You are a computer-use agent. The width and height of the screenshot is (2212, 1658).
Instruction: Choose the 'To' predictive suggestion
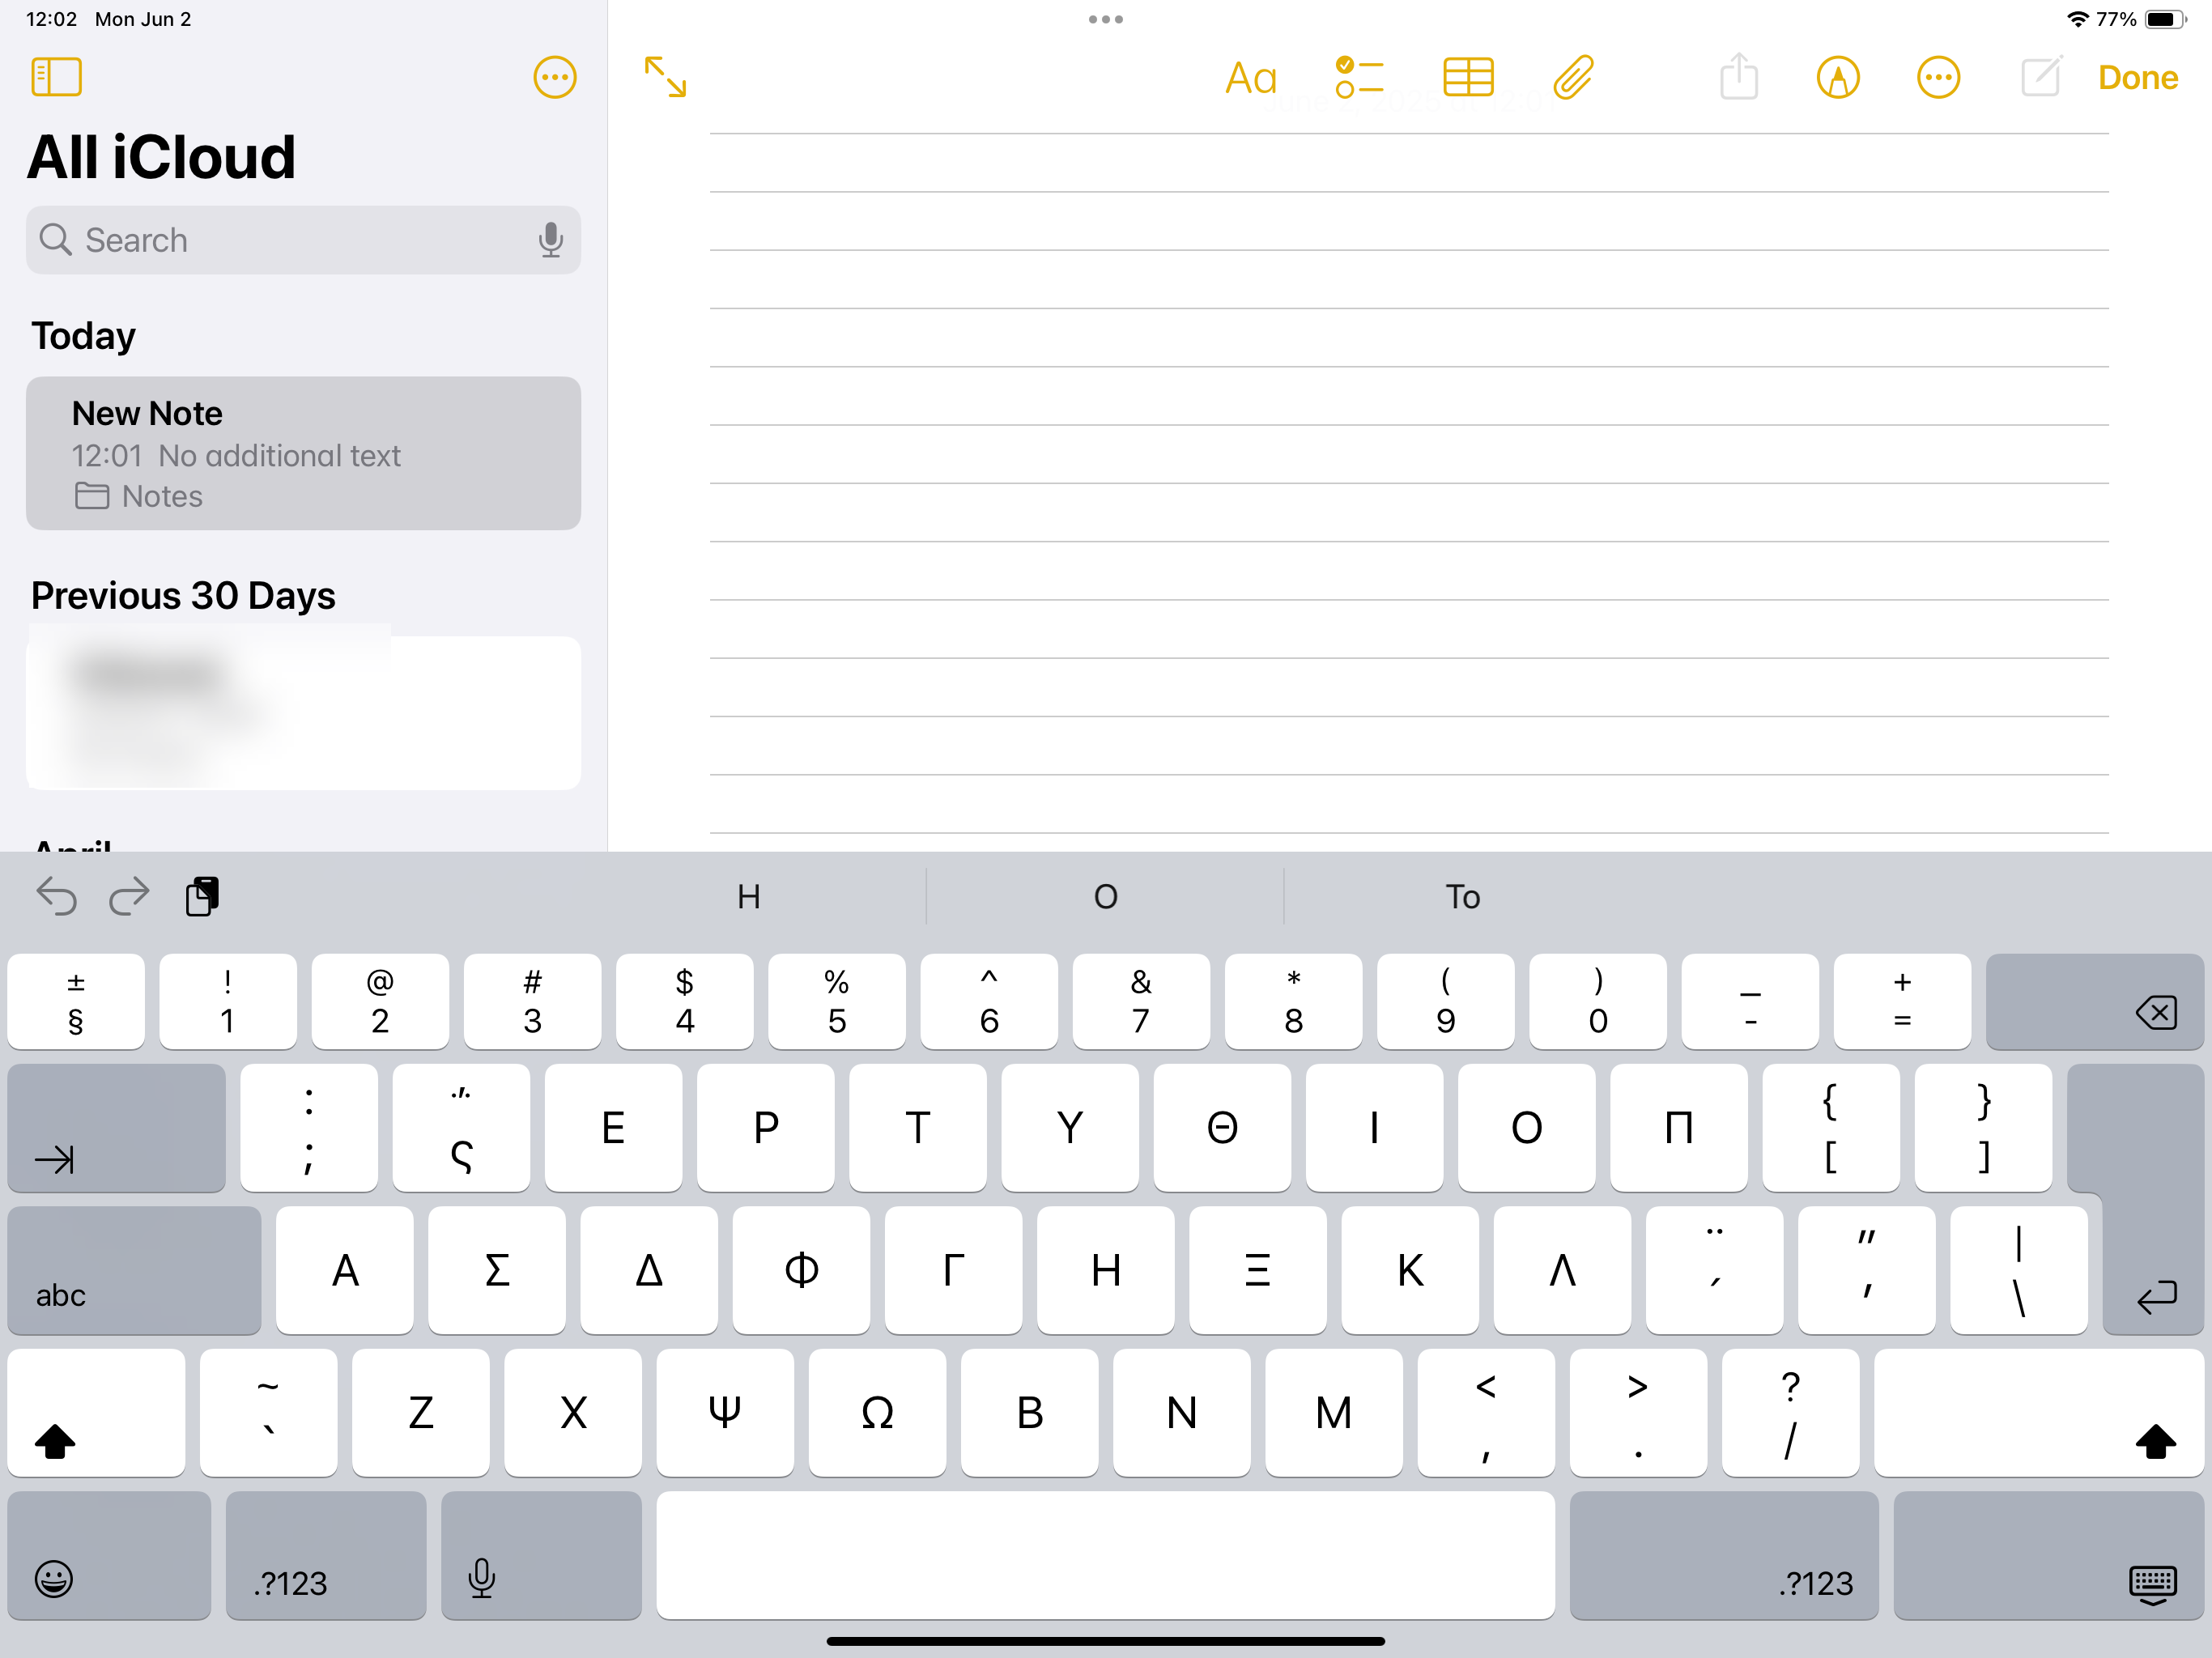coord(1461,896)
